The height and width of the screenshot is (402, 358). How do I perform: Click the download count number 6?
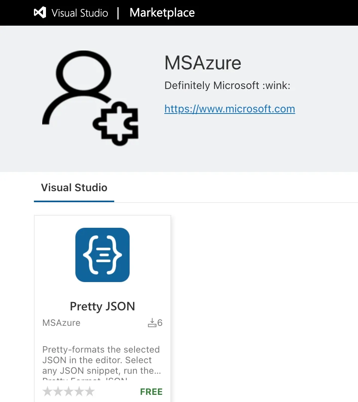click(x=160, y=323)
